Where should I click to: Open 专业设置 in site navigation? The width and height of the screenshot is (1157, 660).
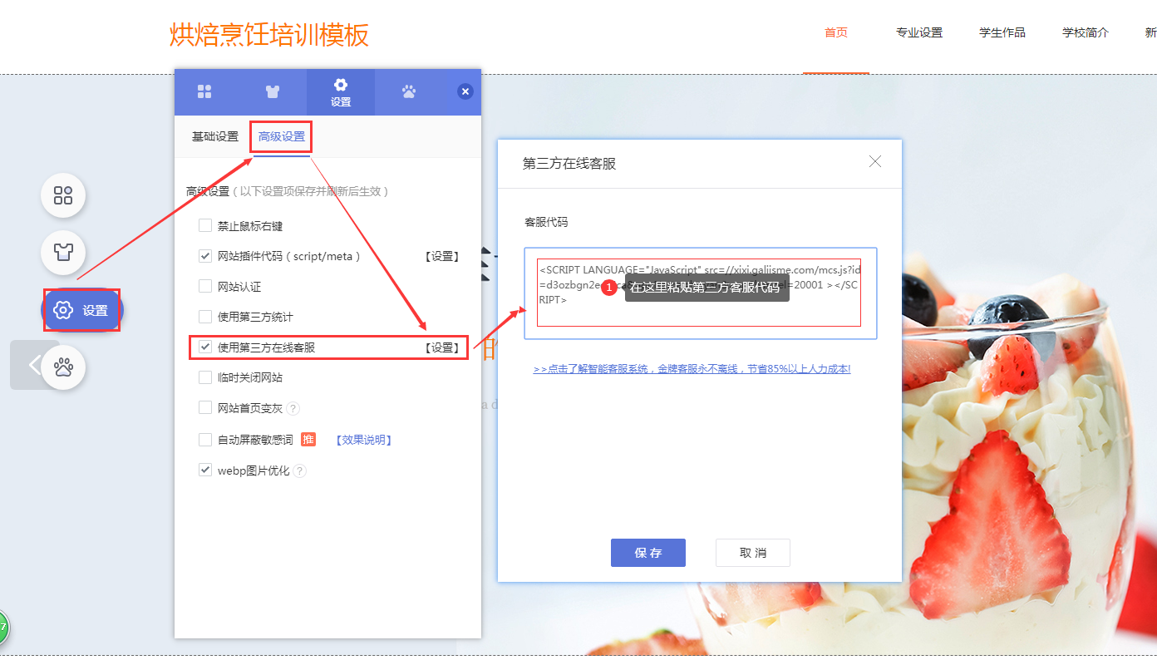pyautogui.click(x=919, y=33)
